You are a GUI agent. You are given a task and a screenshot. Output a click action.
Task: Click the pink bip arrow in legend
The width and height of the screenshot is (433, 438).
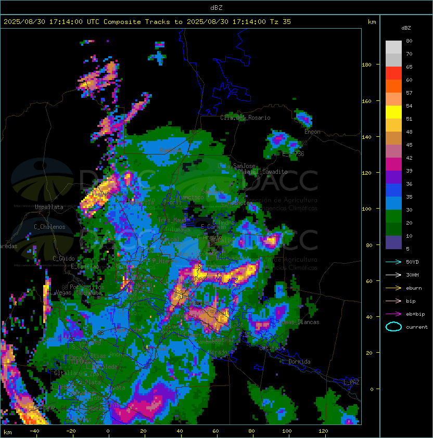click(x=393, y=301)
